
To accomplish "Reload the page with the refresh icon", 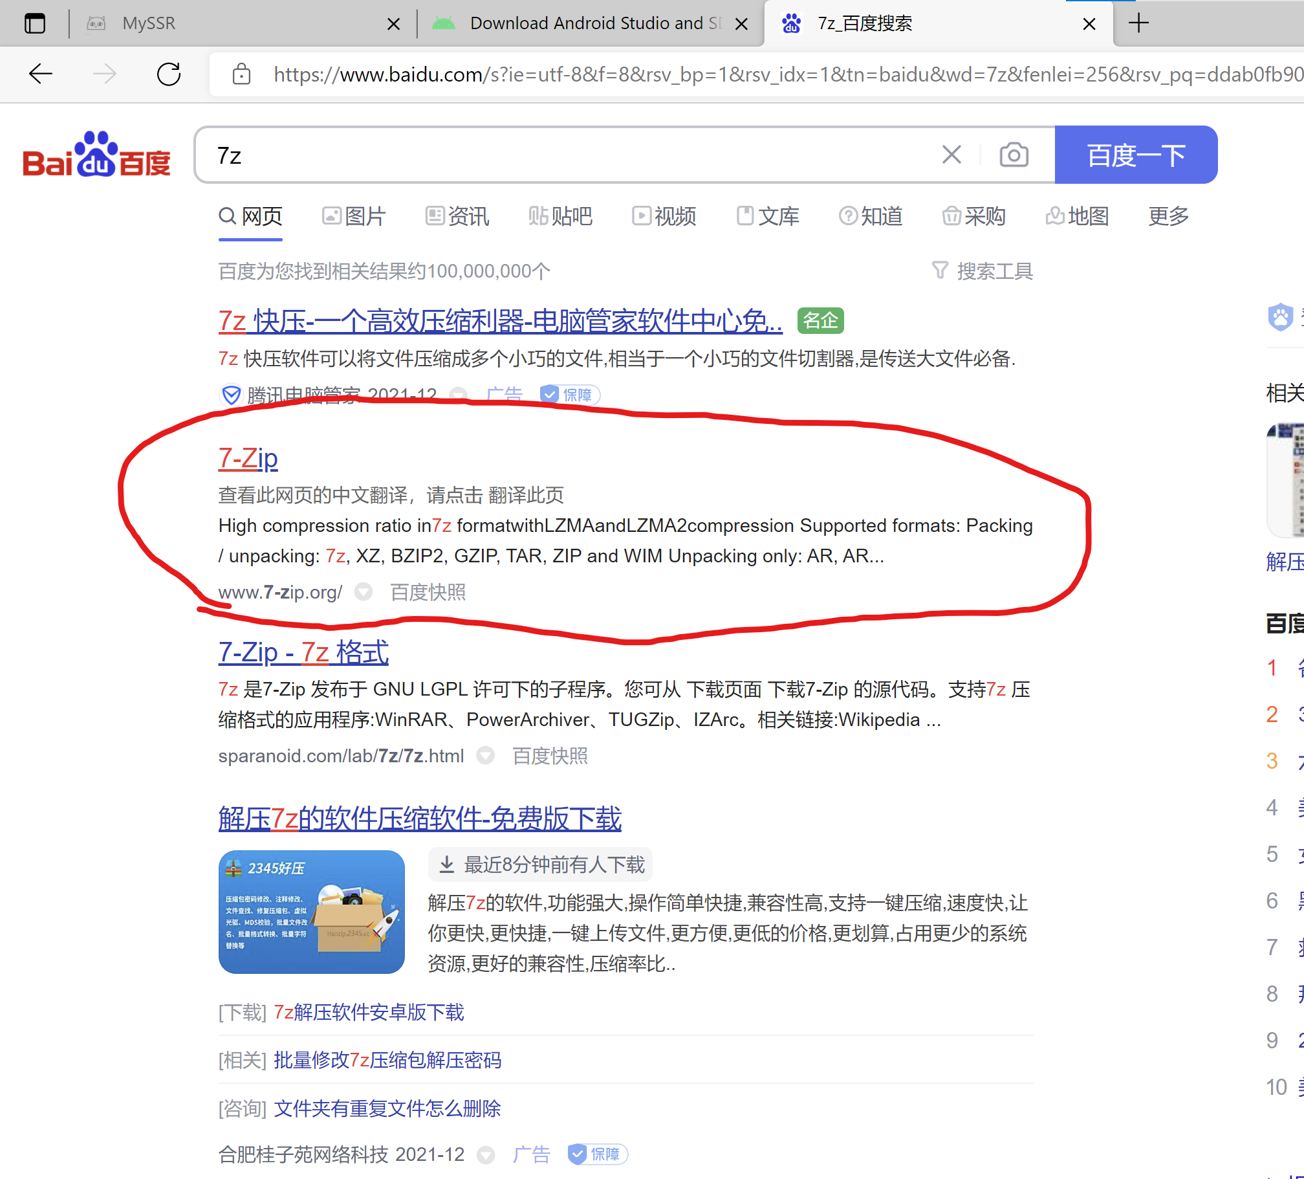I will pos(169,74).
